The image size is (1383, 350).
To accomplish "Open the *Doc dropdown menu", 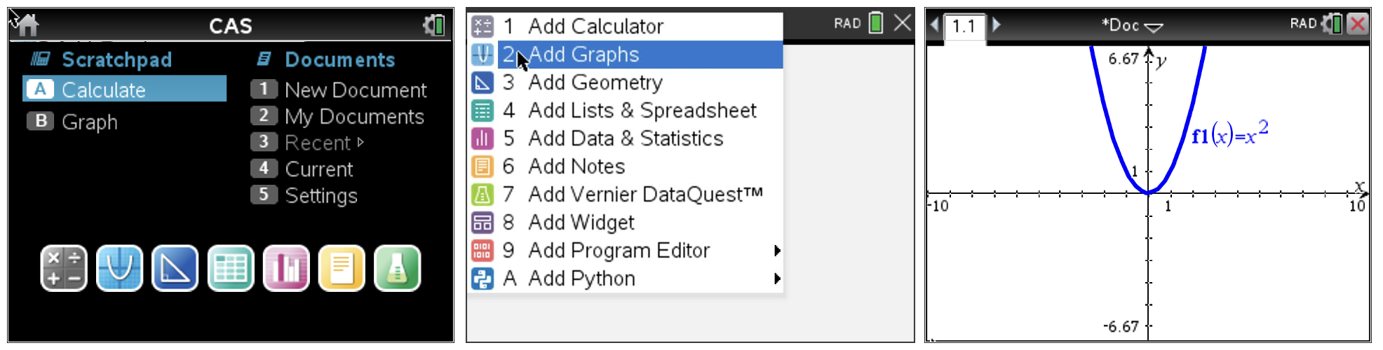I will (1131, 26).
